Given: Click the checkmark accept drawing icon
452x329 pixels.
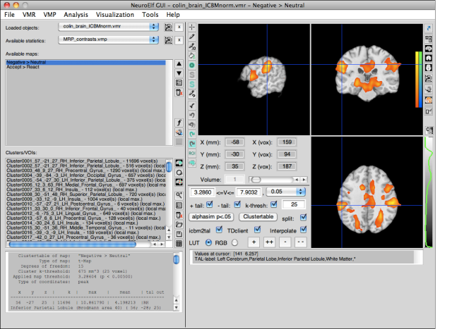Looking at the screenshot, I should pos(192,106).
